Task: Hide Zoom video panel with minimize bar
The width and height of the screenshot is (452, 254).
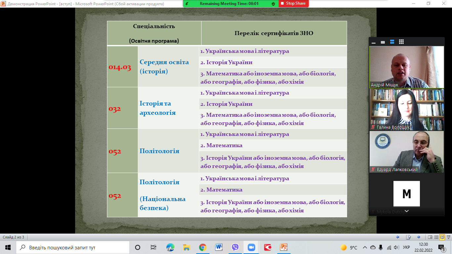Action: point(374,42)
